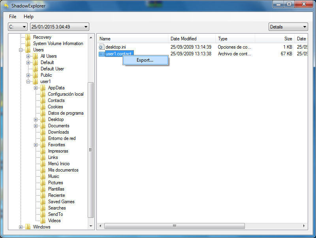Click the 67 KB size cell

point(286,54)
